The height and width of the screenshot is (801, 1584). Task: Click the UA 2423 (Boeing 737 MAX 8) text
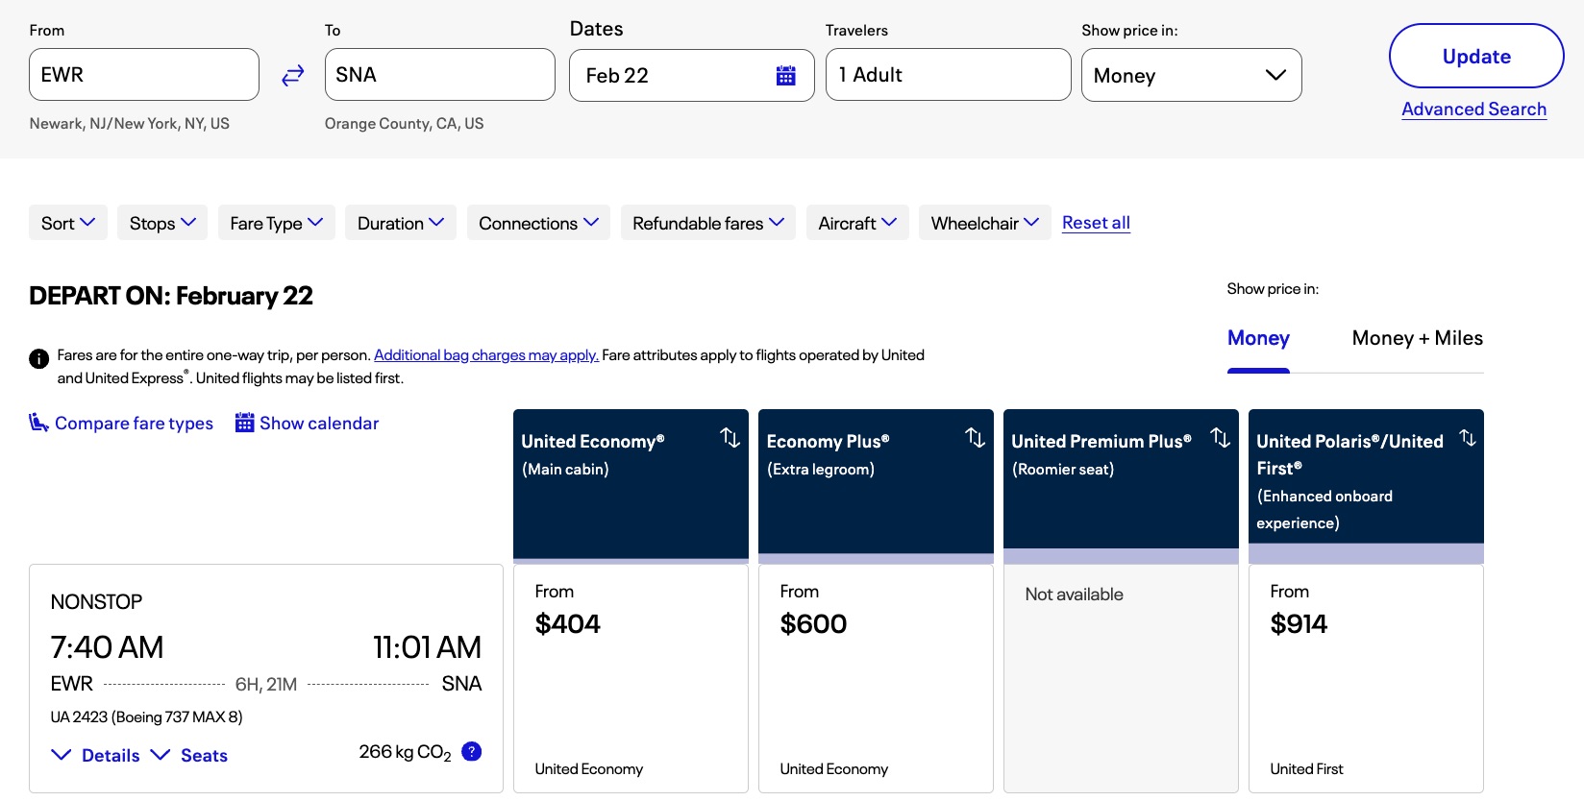146,716
